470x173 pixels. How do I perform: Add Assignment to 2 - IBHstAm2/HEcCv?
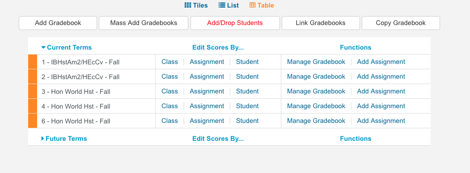click(x=381, y=76)
